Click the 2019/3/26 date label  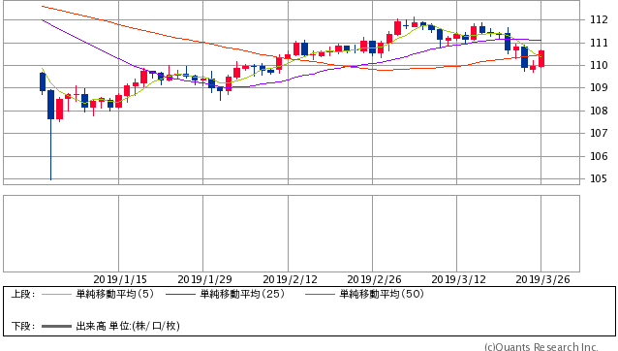click(542, 279)
